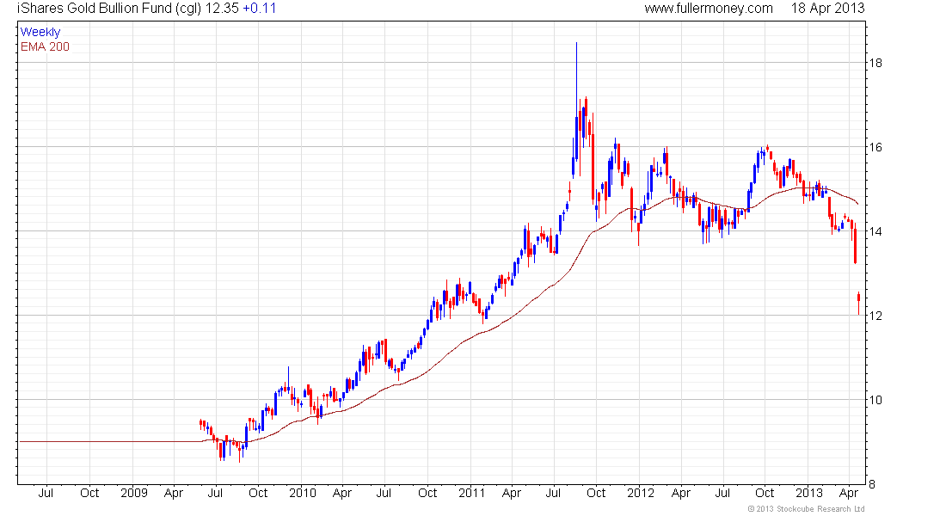The image size is (946, 516).
Task: Click the 12.35 price value
Action: tap(221, 9)
